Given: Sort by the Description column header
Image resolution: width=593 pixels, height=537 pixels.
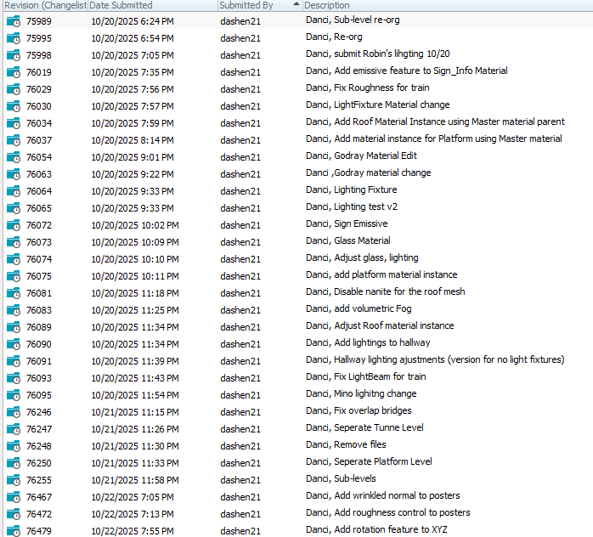Looking at the screenshot, I should coord(448,5).
